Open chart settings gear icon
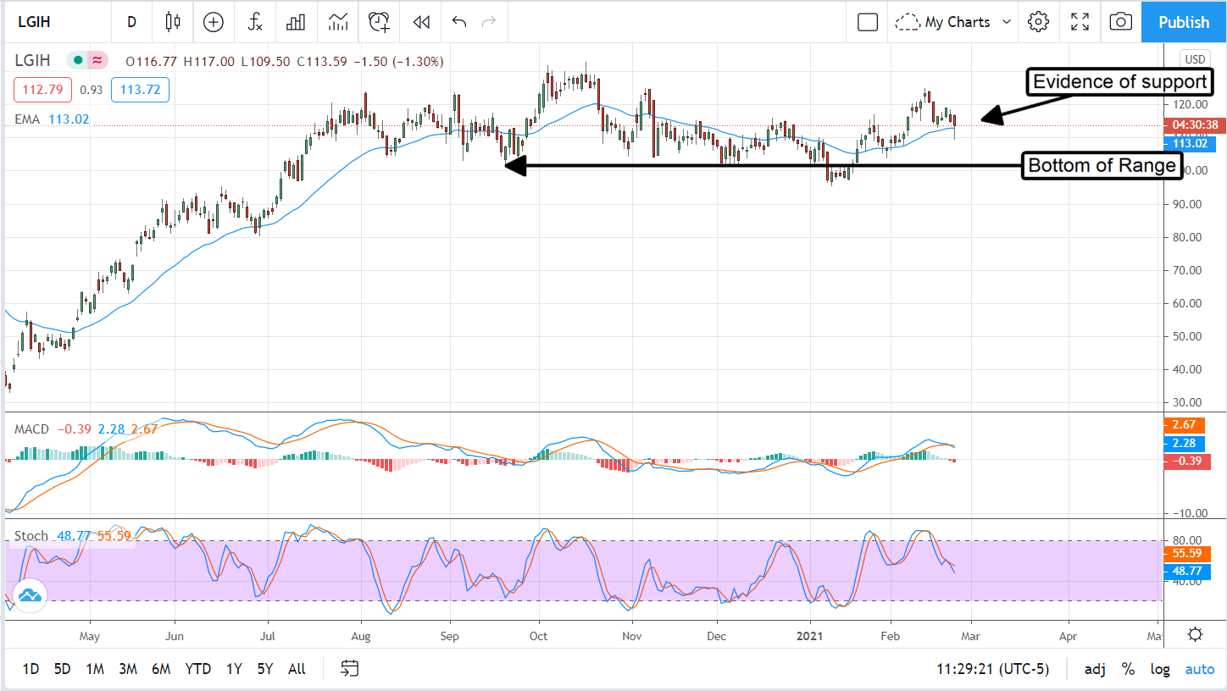1227x691 pixels. click(x=1039, y=22)
